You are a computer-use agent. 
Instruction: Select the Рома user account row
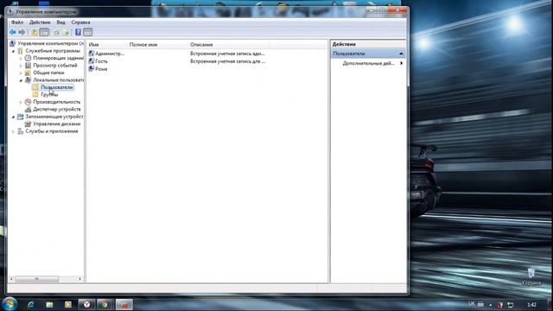98,69
